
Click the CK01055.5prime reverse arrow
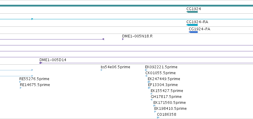click(x=146, y=76)
